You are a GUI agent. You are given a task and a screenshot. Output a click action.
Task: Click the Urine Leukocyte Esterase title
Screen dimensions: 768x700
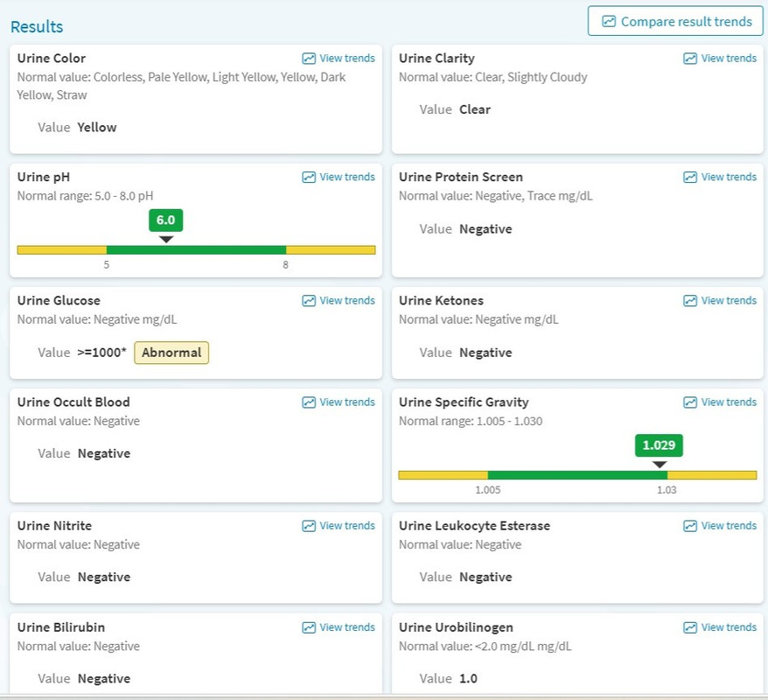point(474,526)
